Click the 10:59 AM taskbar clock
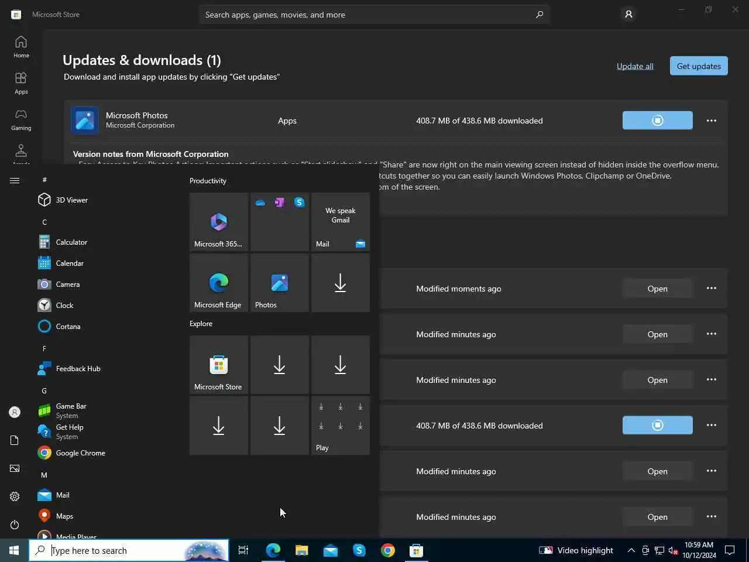The width and height of the screenshot is (749, 562). pos(699,550)
